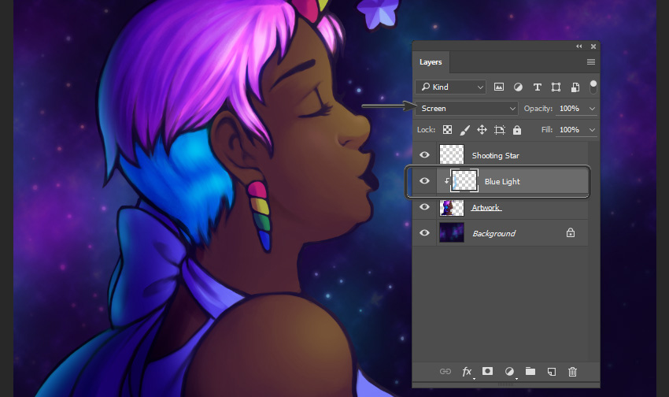Filter layers by shape layers icon

coord(556,87)
